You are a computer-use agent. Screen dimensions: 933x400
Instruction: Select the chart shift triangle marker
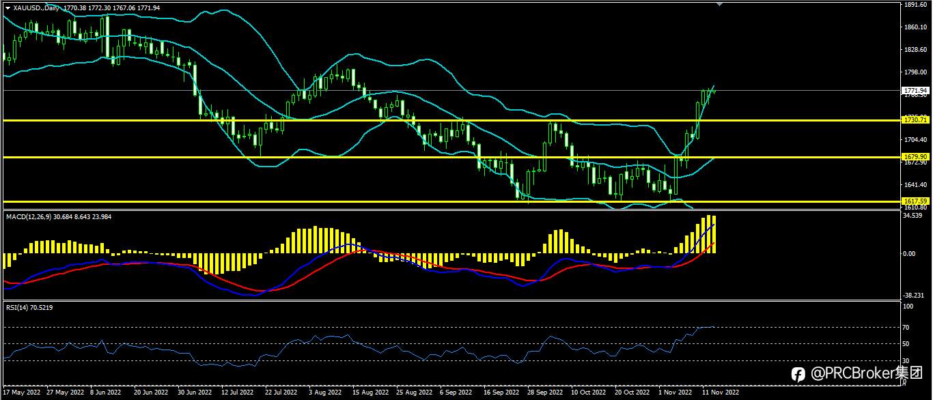click(x=718, y=4)
